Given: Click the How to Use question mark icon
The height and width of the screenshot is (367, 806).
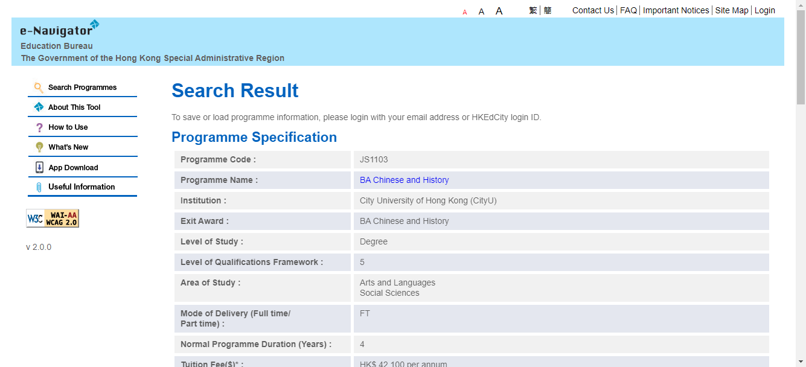Looking at the screenshot, I should 39,127.
